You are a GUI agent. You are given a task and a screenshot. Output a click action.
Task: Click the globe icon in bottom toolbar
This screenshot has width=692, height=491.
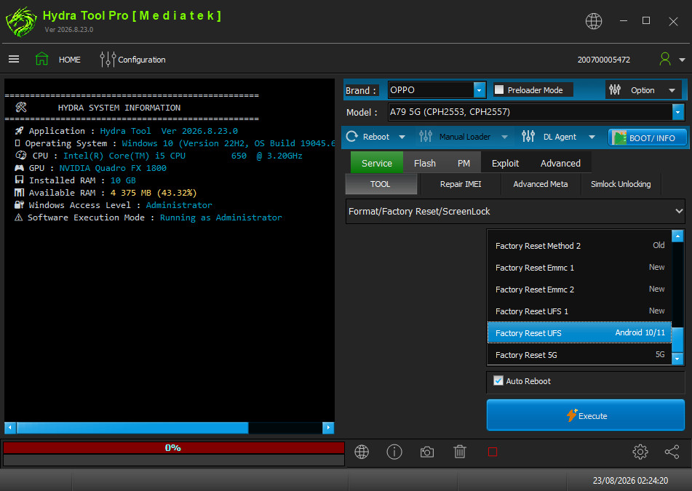[x=362, y=452]
